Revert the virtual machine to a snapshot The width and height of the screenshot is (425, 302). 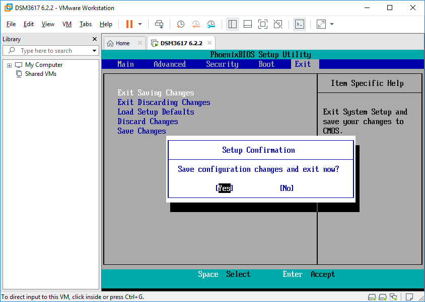point(196,24)
